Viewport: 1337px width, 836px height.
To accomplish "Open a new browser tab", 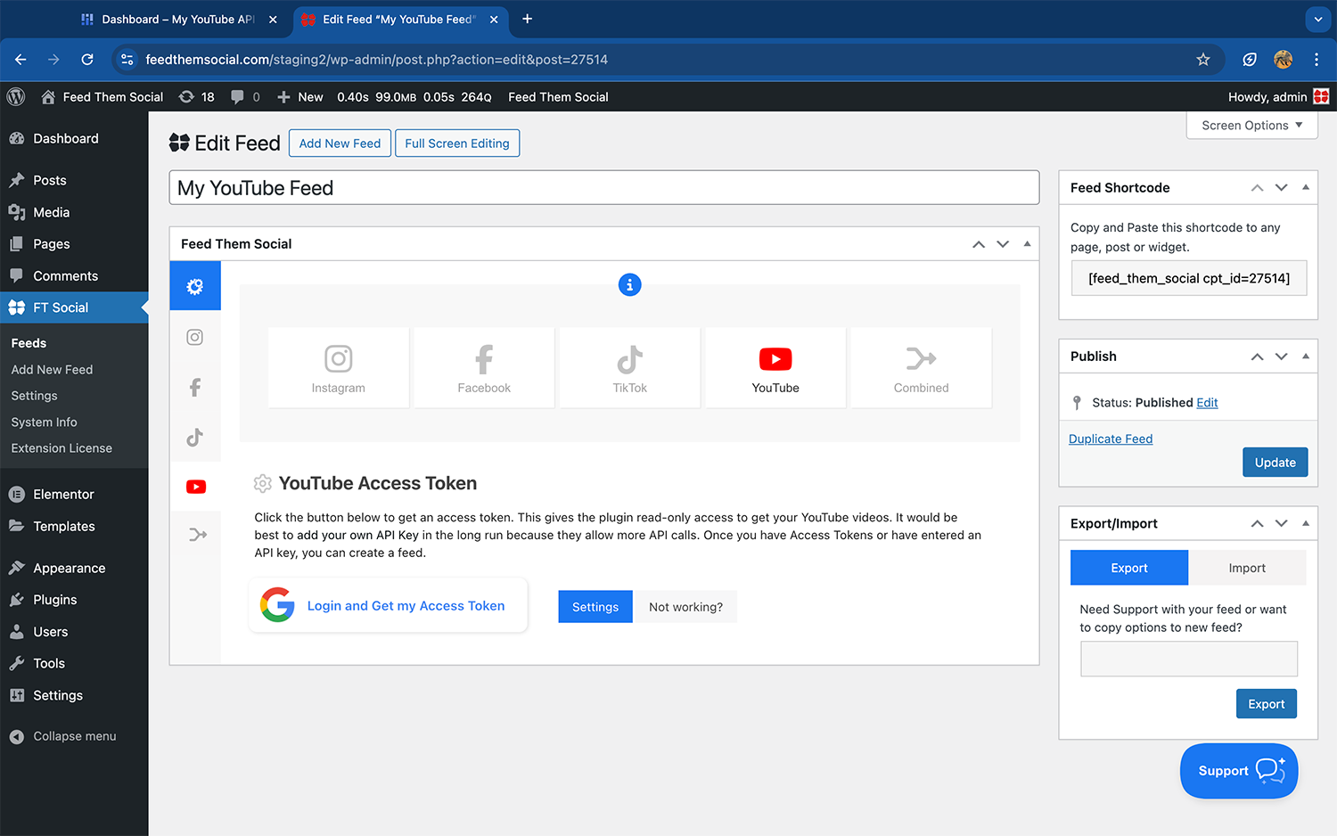I will (528, 19).
